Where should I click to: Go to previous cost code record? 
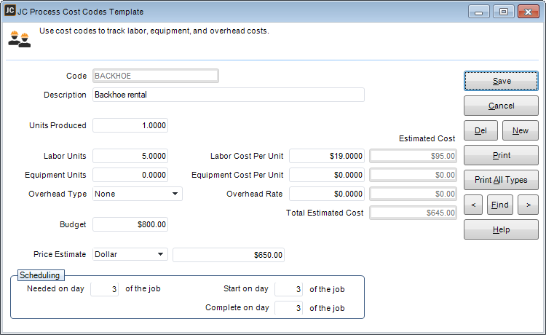(x=474, y=205)
